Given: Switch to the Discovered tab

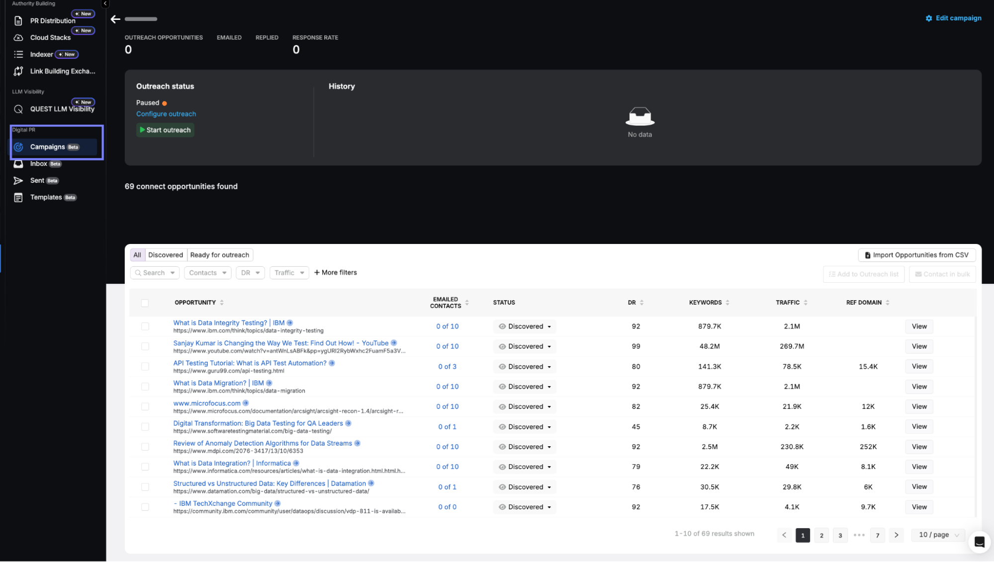Looking at the screenshot, I should tap(165, 254).
